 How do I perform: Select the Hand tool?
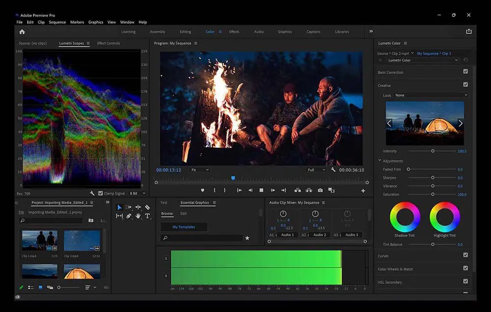(x=138, y=216)
